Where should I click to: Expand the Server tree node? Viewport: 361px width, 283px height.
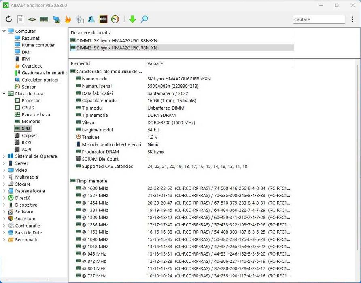pyautogui.click(x=4, y=163)
